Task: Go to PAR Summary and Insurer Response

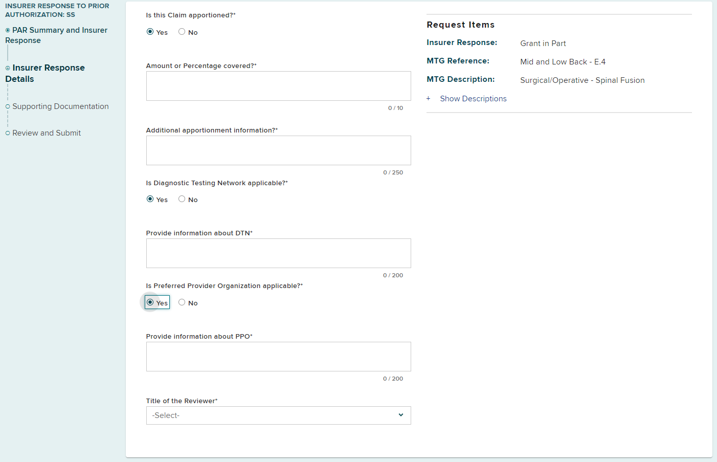Action: pyautogui.click(x=59, y=35)
